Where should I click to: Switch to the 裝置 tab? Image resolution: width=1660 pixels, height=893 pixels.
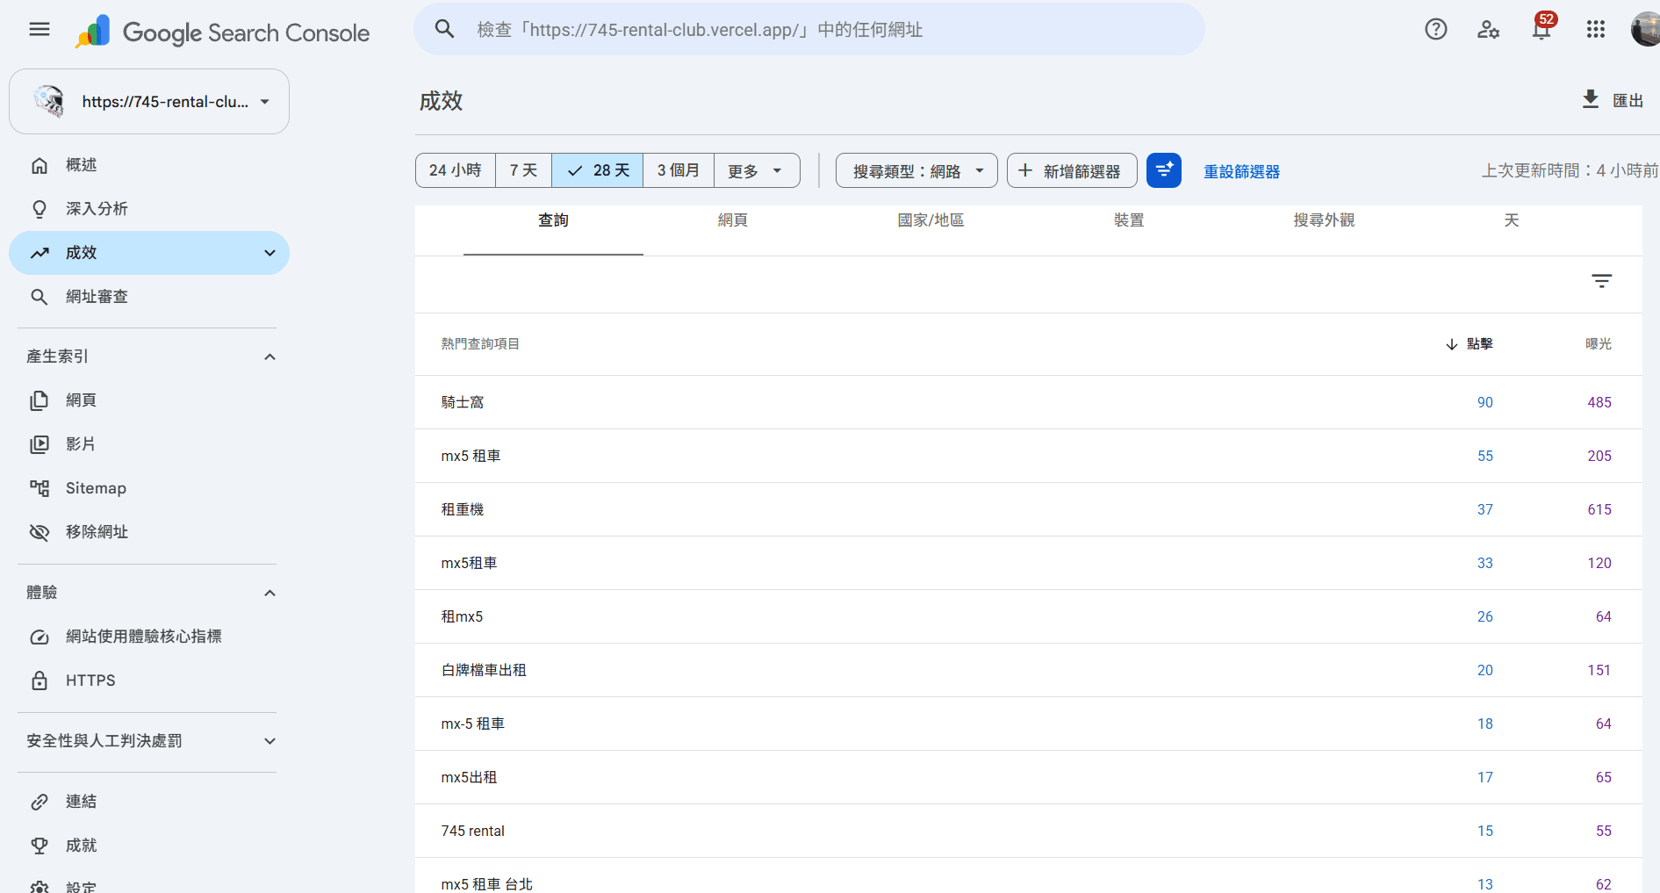pyautogui.click(x=1129, y=220)
